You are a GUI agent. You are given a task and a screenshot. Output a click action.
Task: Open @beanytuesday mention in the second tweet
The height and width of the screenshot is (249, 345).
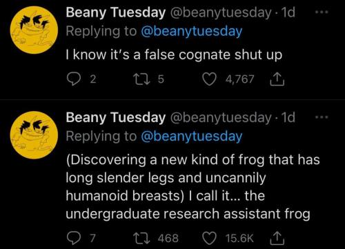(192, 137)
